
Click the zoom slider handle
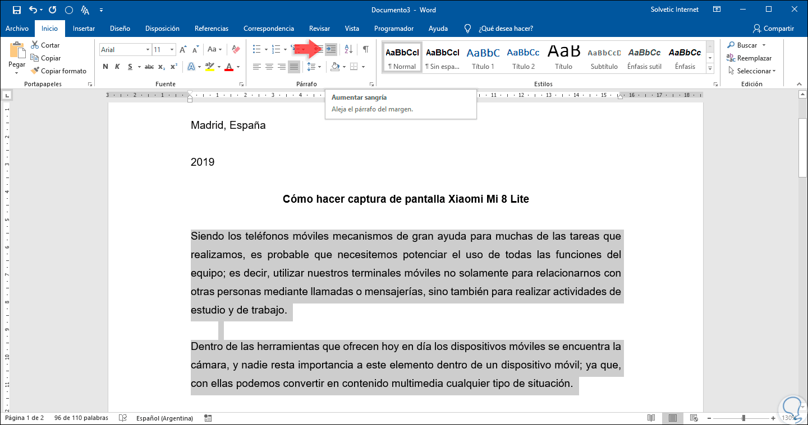[743, 418]
